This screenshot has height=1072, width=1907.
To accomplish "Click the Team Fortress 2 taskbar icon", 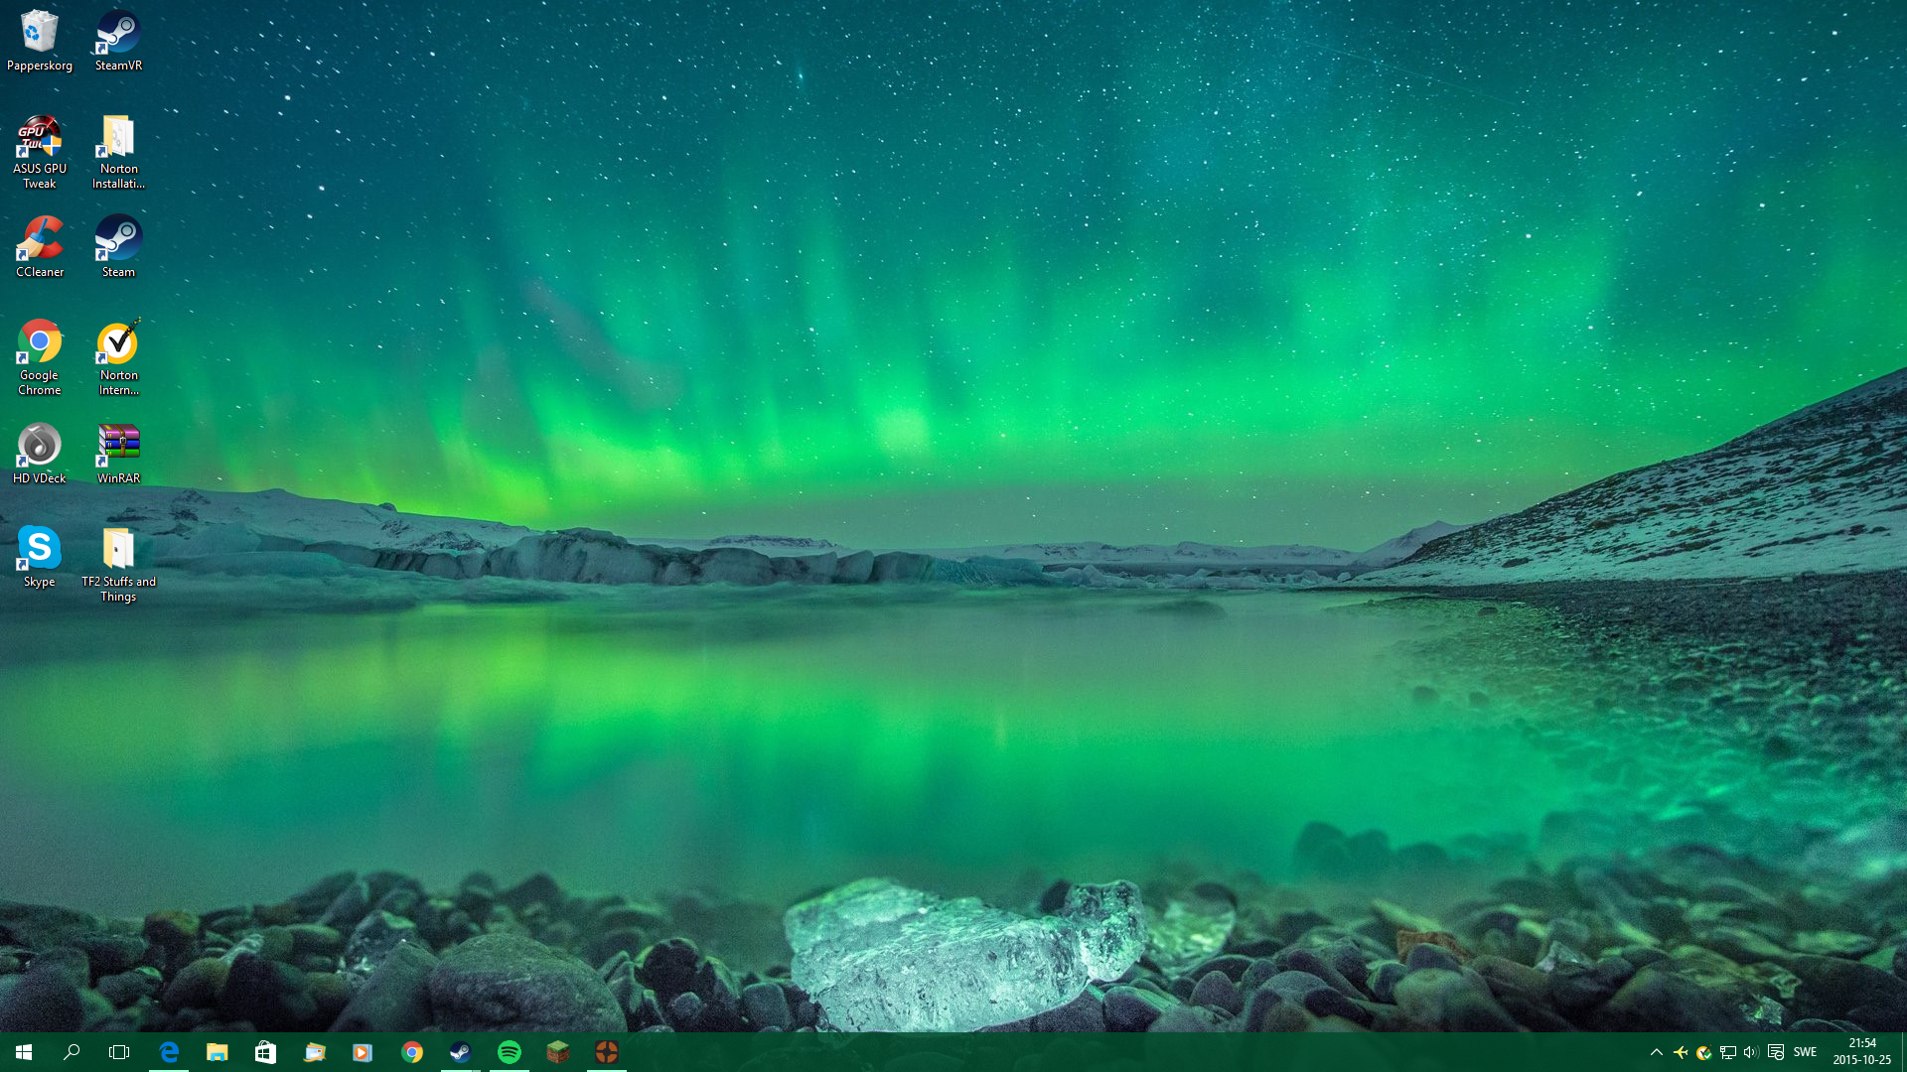I will [x=607, y=1052].
